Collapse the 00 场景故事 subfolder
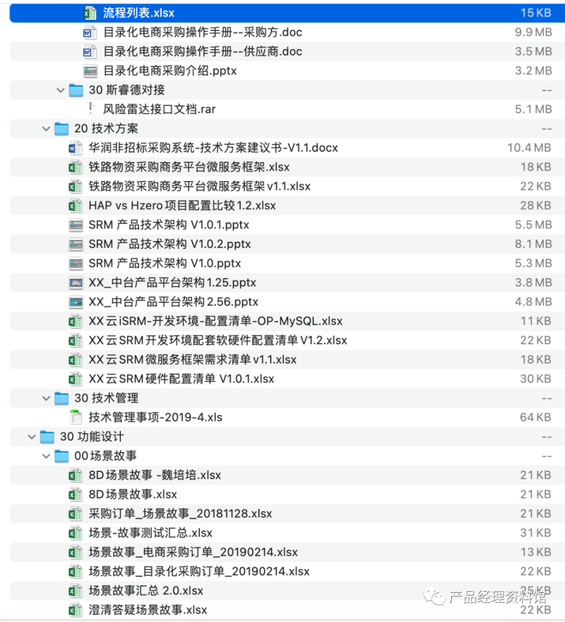The width and height of the screenshot is (565, 622). pos(46,456)
